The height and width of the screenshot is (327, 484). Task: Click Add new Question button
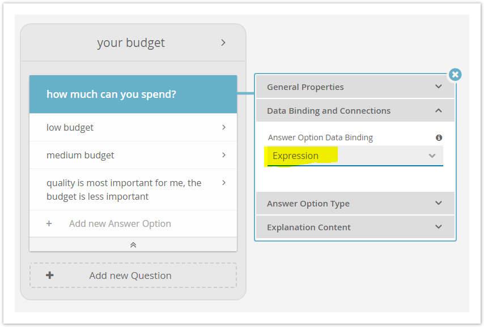coord(133,275)
